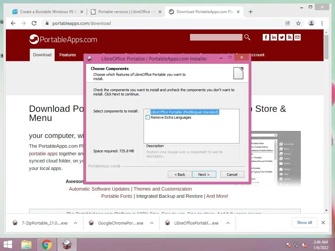Open Action Center flag tray icon
This screenshot has height=251, width=335.
(x=289, y=245)
